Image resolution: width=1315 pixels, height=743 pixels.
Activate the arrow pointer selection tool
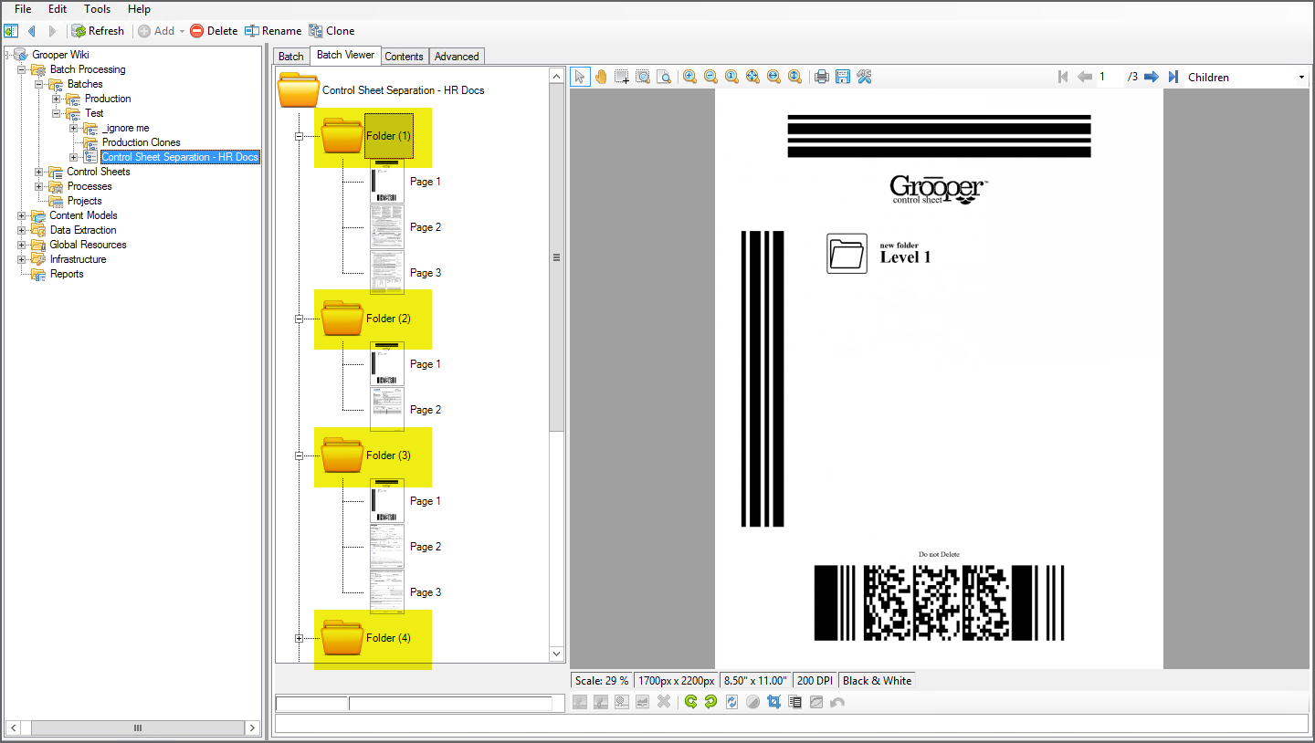coord(580,77)
